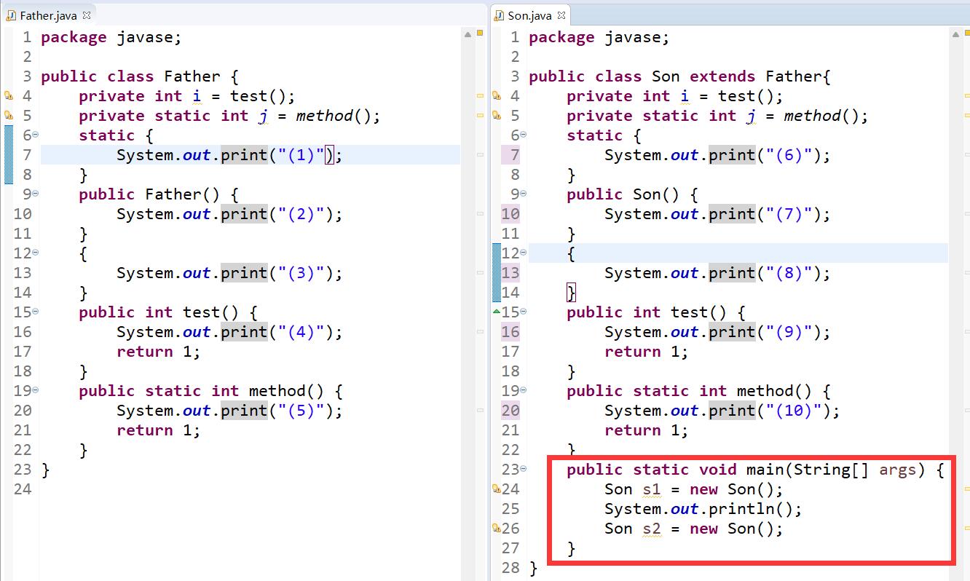This screenshot has height=581, width=970.
Task: Collapse the main method fold at Son.java line 23
Action: pos(524,469)
